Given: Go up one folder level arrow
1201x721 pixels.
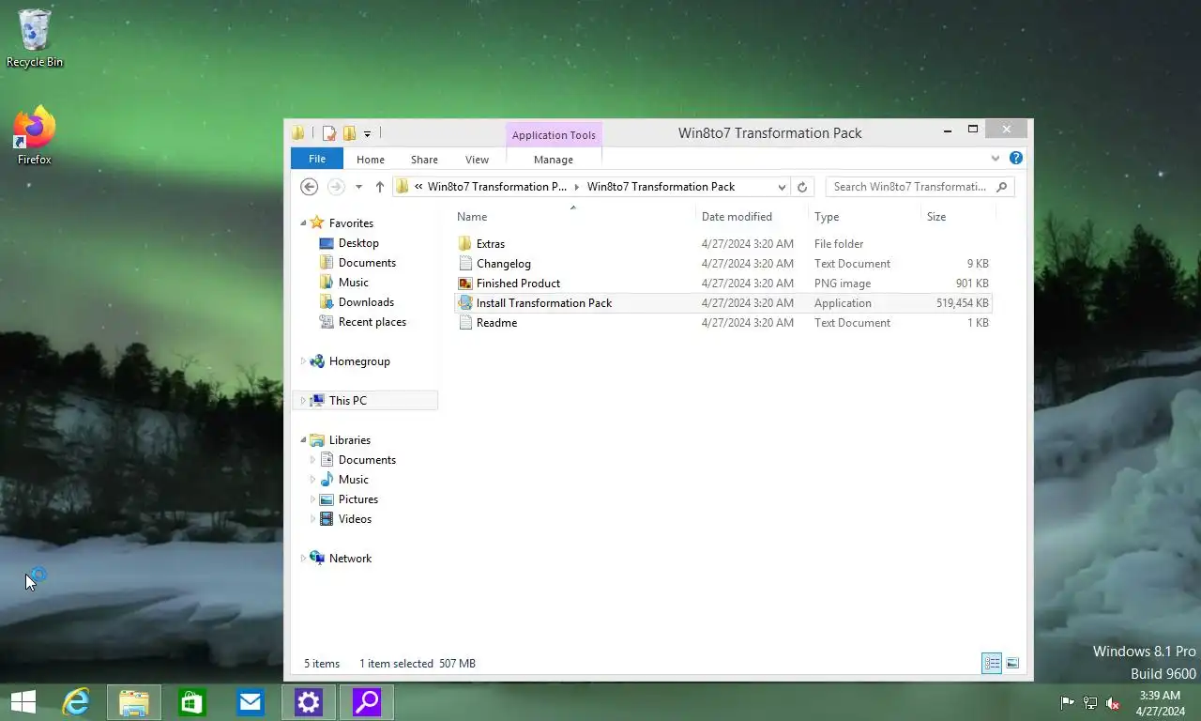Looking at the screenshot, I should tap(379, 187).
